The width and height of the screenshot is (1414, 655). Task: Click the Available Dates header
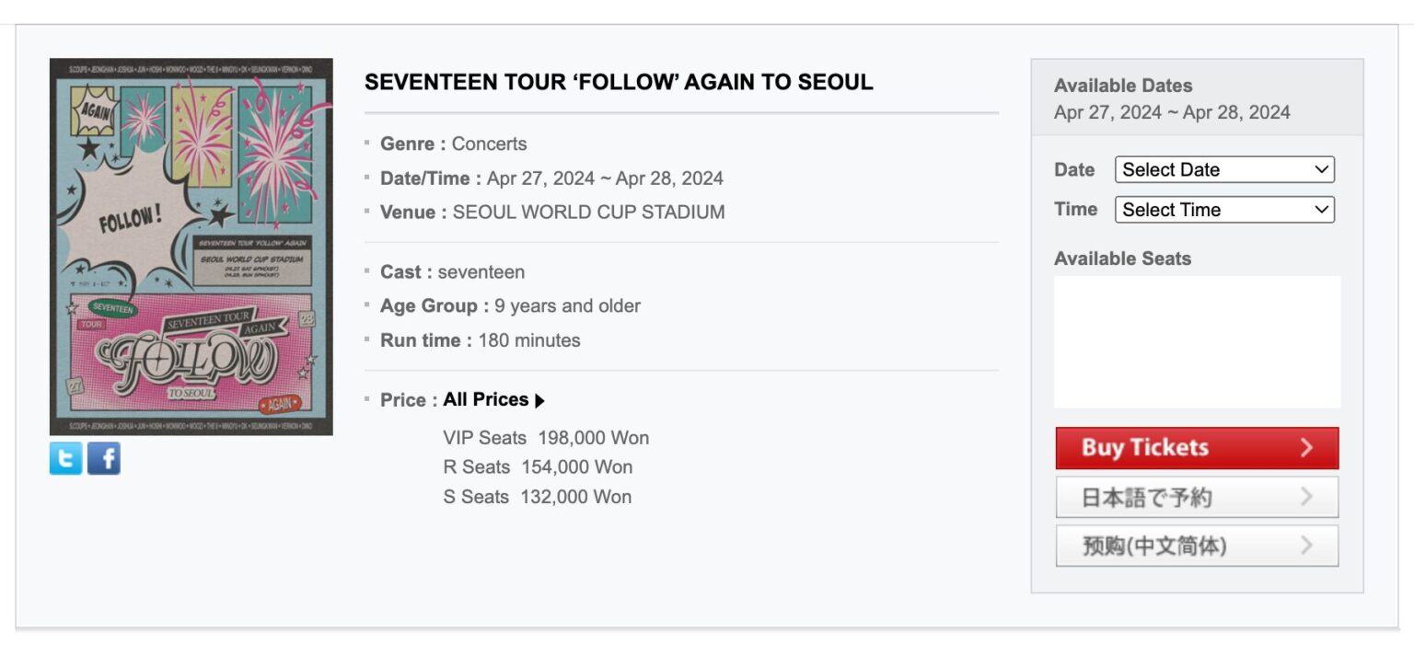1122,86
